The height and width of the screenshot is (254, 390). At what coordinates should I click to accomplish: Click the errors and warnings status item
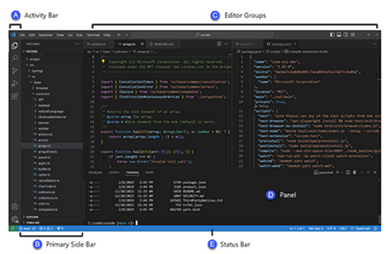tap(46, 228)
